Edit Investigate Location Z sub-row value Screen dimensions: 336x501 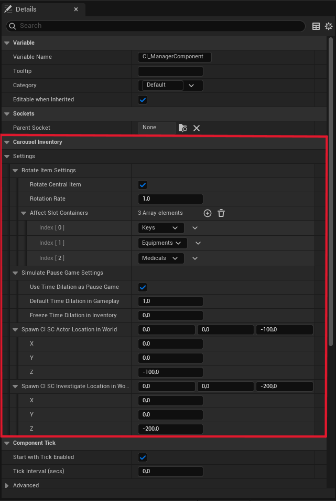pos(170,429)
